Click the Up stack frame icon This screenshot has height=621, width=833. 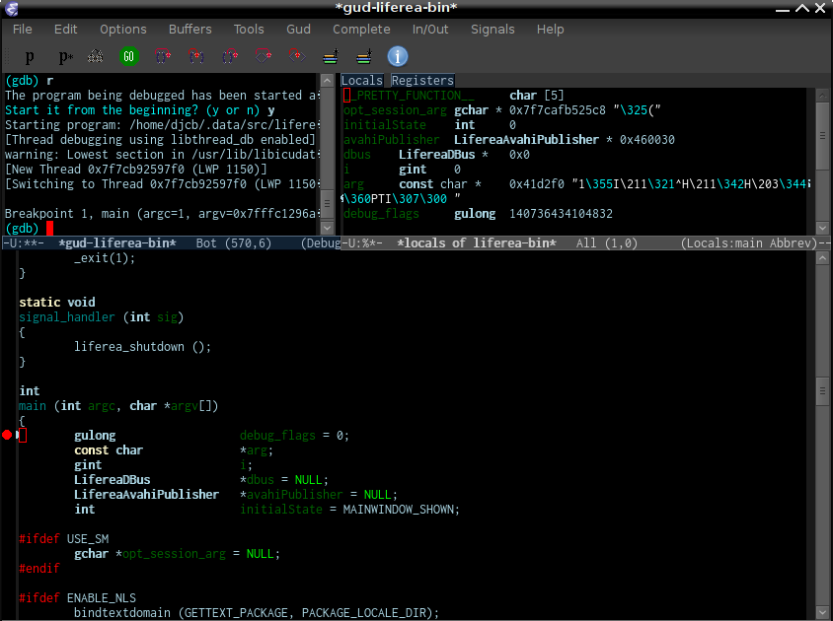pos(331,56)
